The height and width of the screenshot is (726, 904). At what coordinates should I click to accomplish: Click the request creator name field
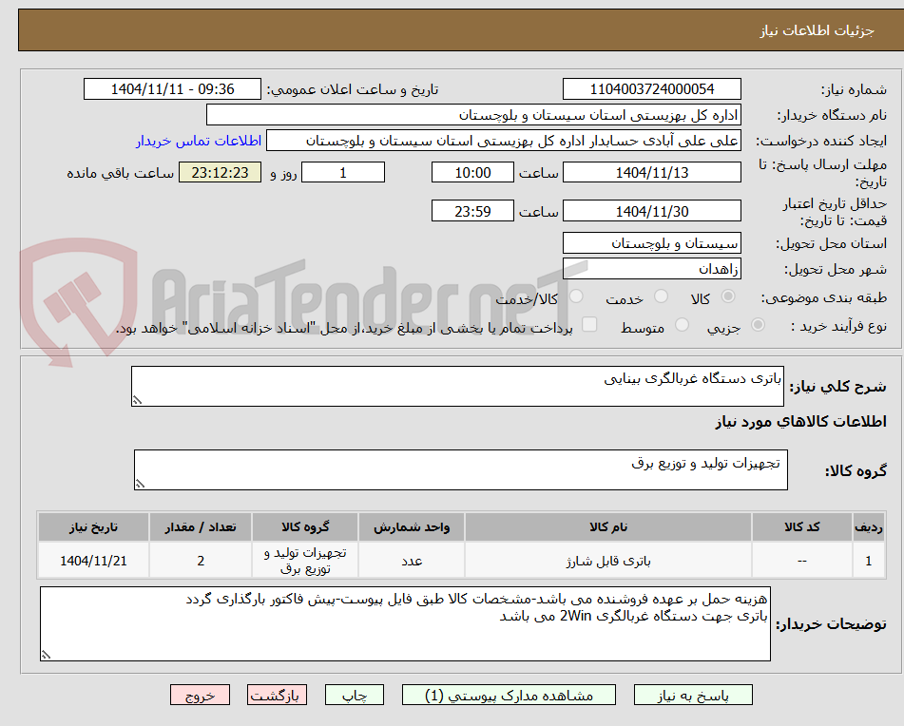[503, 141]
